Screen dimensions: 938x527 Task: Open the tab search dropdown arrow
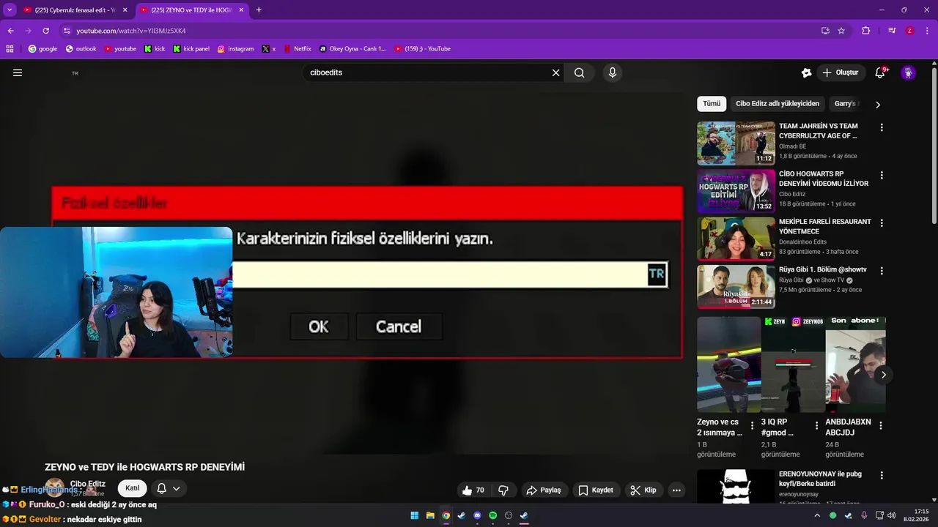coord(10,10)
